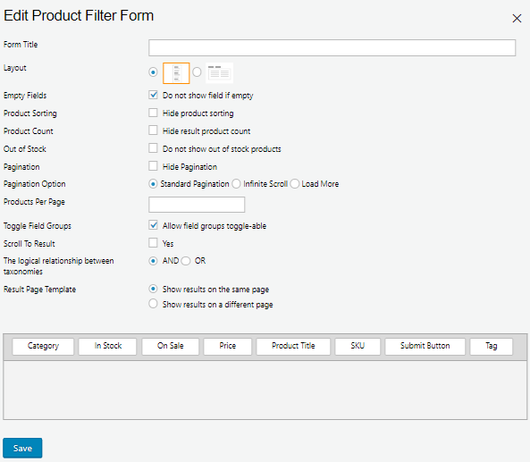Close the Edit Product Filter Form dialog
The width and height of the screenshot is (530, 462).
(x=517, y=18)
